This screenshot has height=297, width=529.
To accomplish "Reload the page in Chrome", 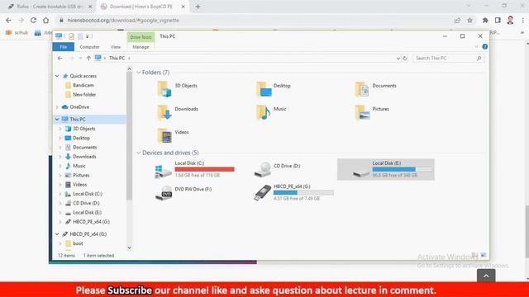I will coord(33,20).
